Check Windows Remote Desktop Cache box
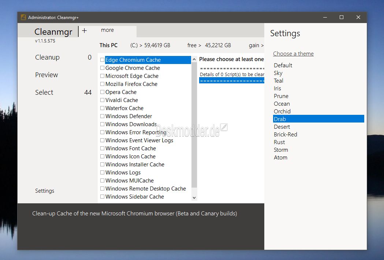Screen dimensions: 384x260 (x=102, y=189)
